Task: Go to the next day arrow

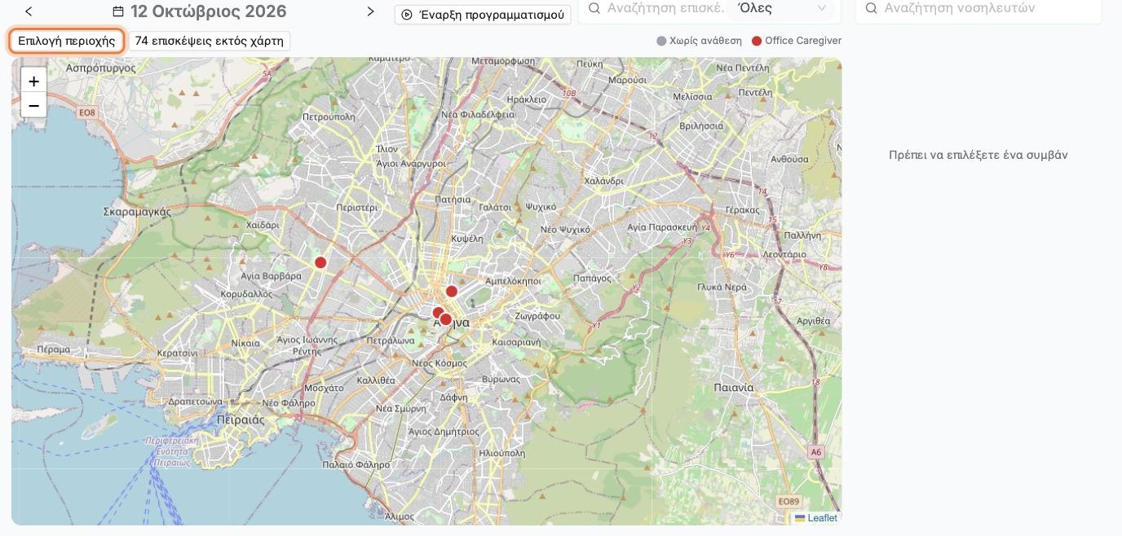Action: [370, 11]
